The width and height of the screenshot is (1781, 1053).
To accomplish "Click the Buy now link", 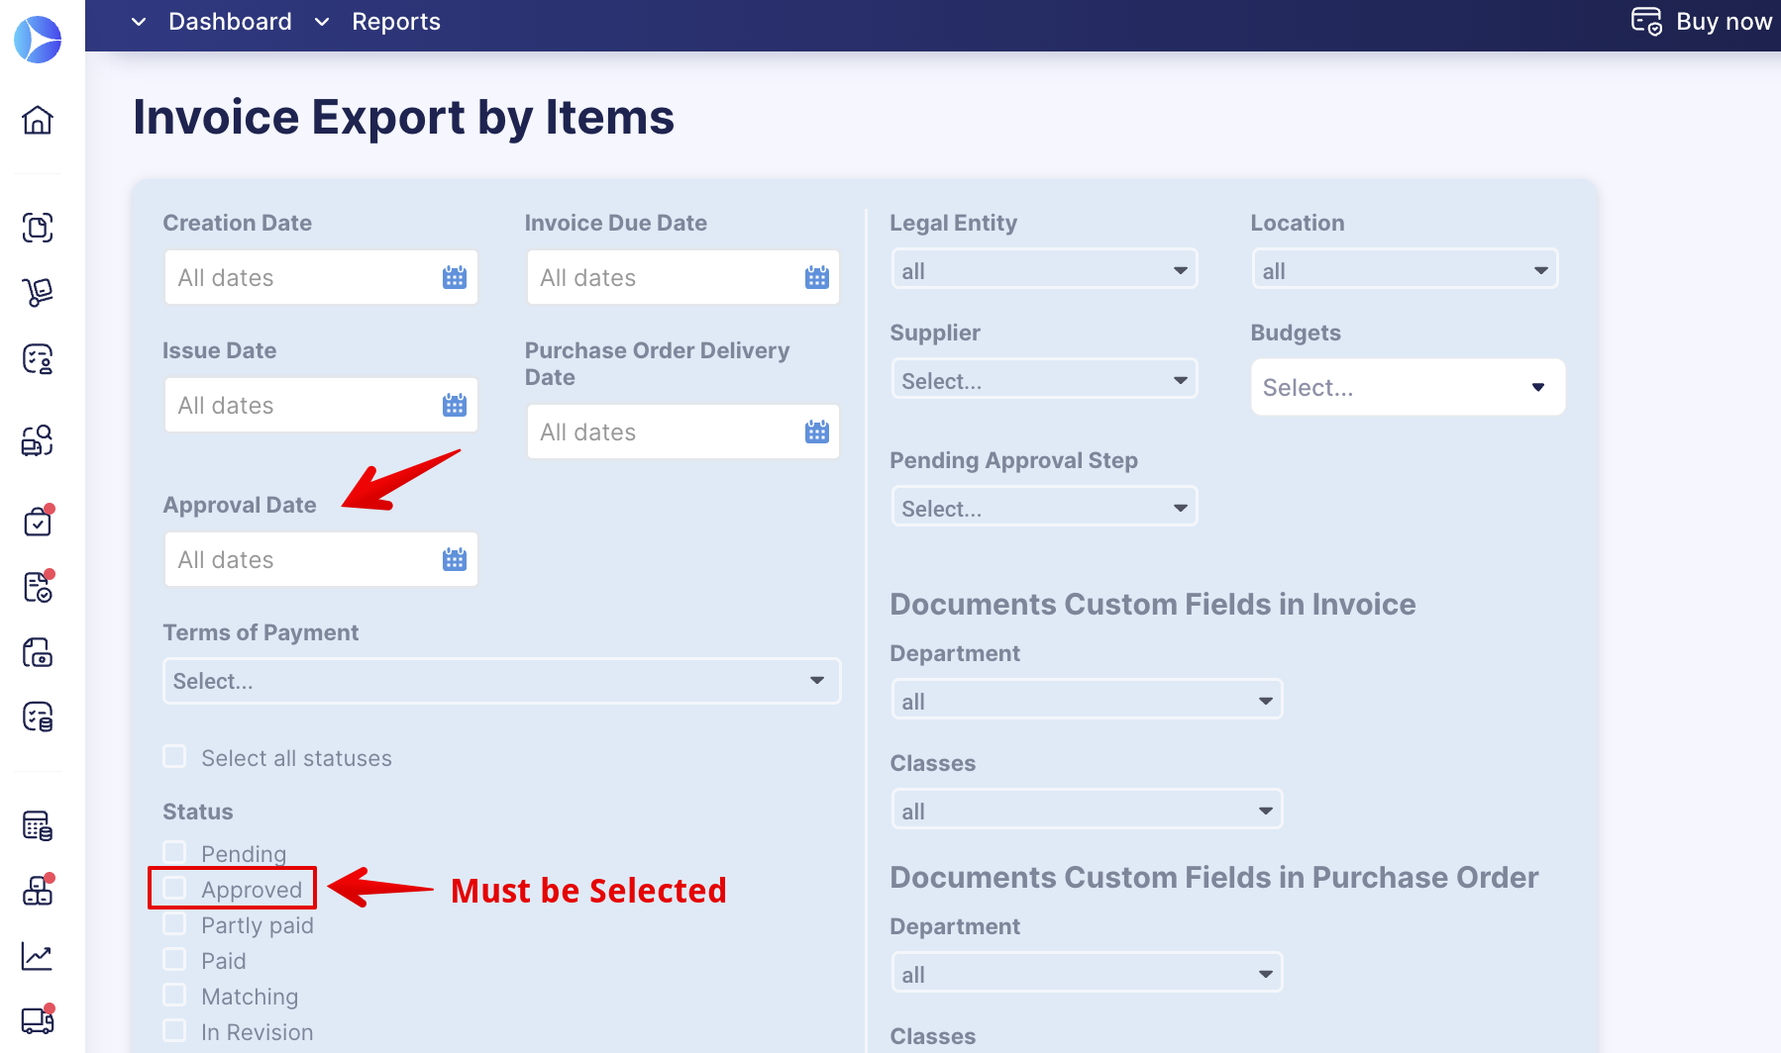I will 1724,21.
